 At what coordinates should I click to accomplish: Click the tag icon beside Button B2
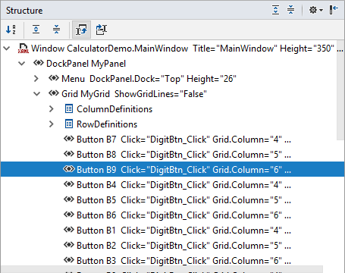click(69, 245)
